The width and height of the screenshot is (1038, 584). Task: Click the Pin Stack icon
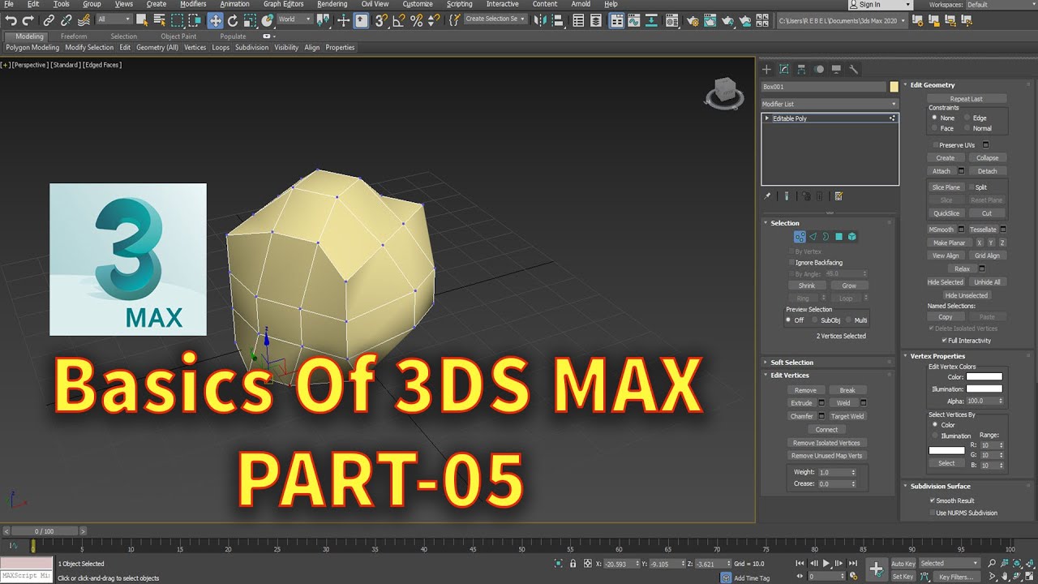[x=767, y=195]
